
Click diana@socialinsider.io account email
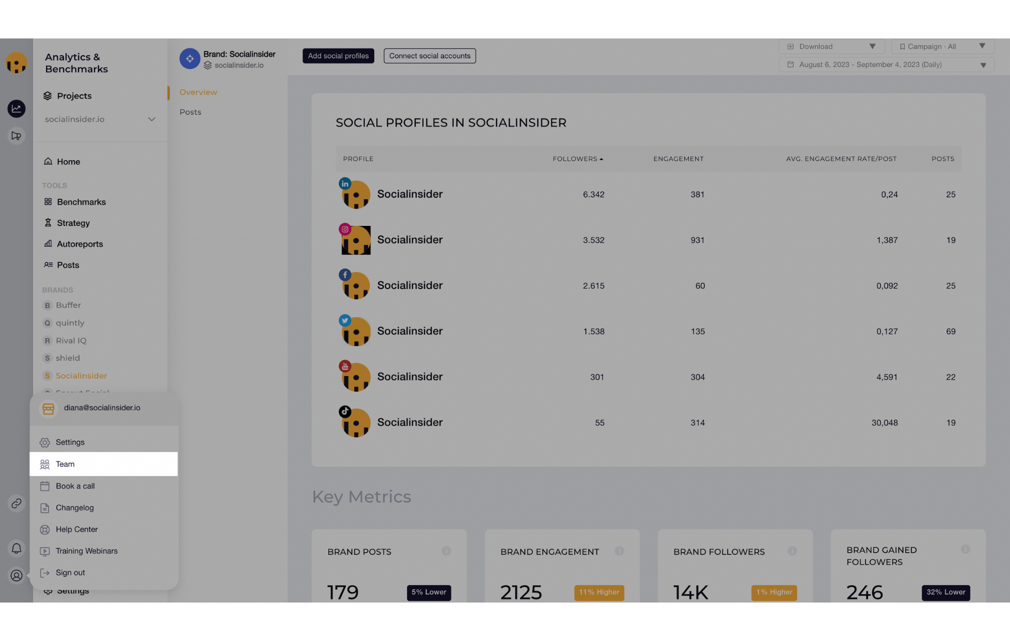coord(102,408)
